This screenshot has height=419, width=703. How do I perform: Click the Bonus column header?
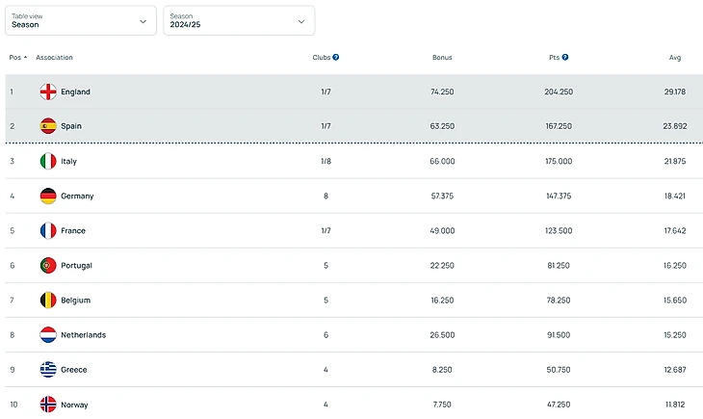pyautogui.click(x=442, y=58)
